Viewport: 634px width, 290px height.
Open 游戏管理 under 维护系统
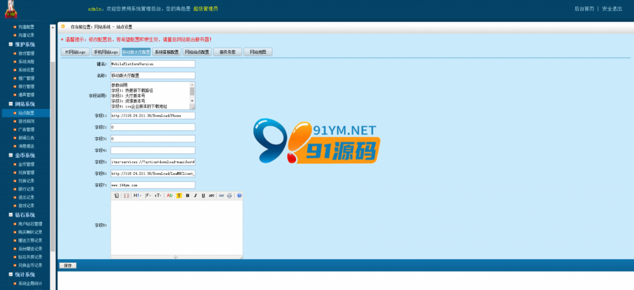(26, 53)
